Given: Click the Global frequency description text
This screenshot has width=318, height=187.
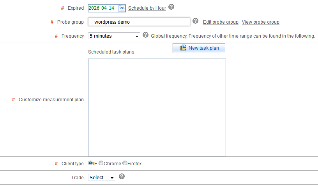Looking at the screenshot, I should pyautogui.click(x=233, y=36).
